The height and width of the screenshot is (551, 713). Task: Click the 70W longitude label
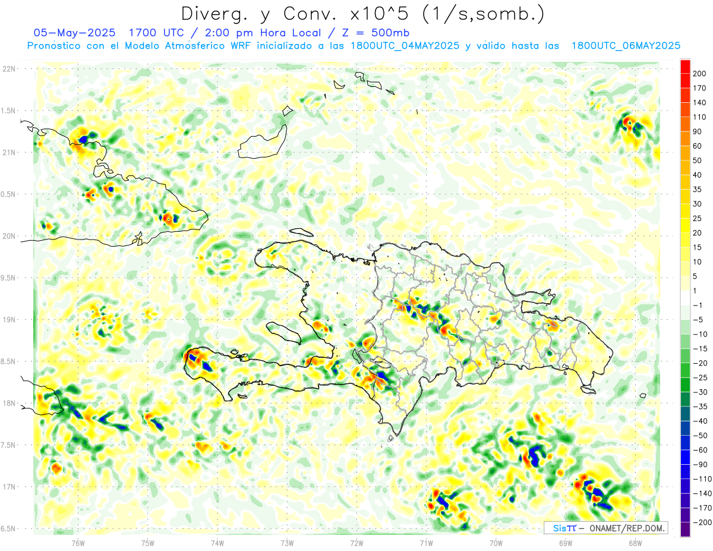[x=496, y=543]
